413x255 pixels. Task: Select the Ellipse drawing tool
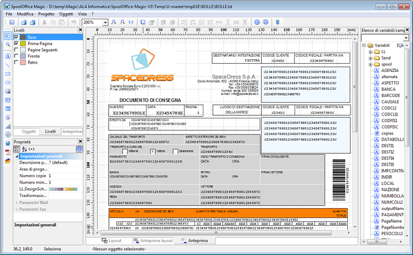(x=7, y=83)
